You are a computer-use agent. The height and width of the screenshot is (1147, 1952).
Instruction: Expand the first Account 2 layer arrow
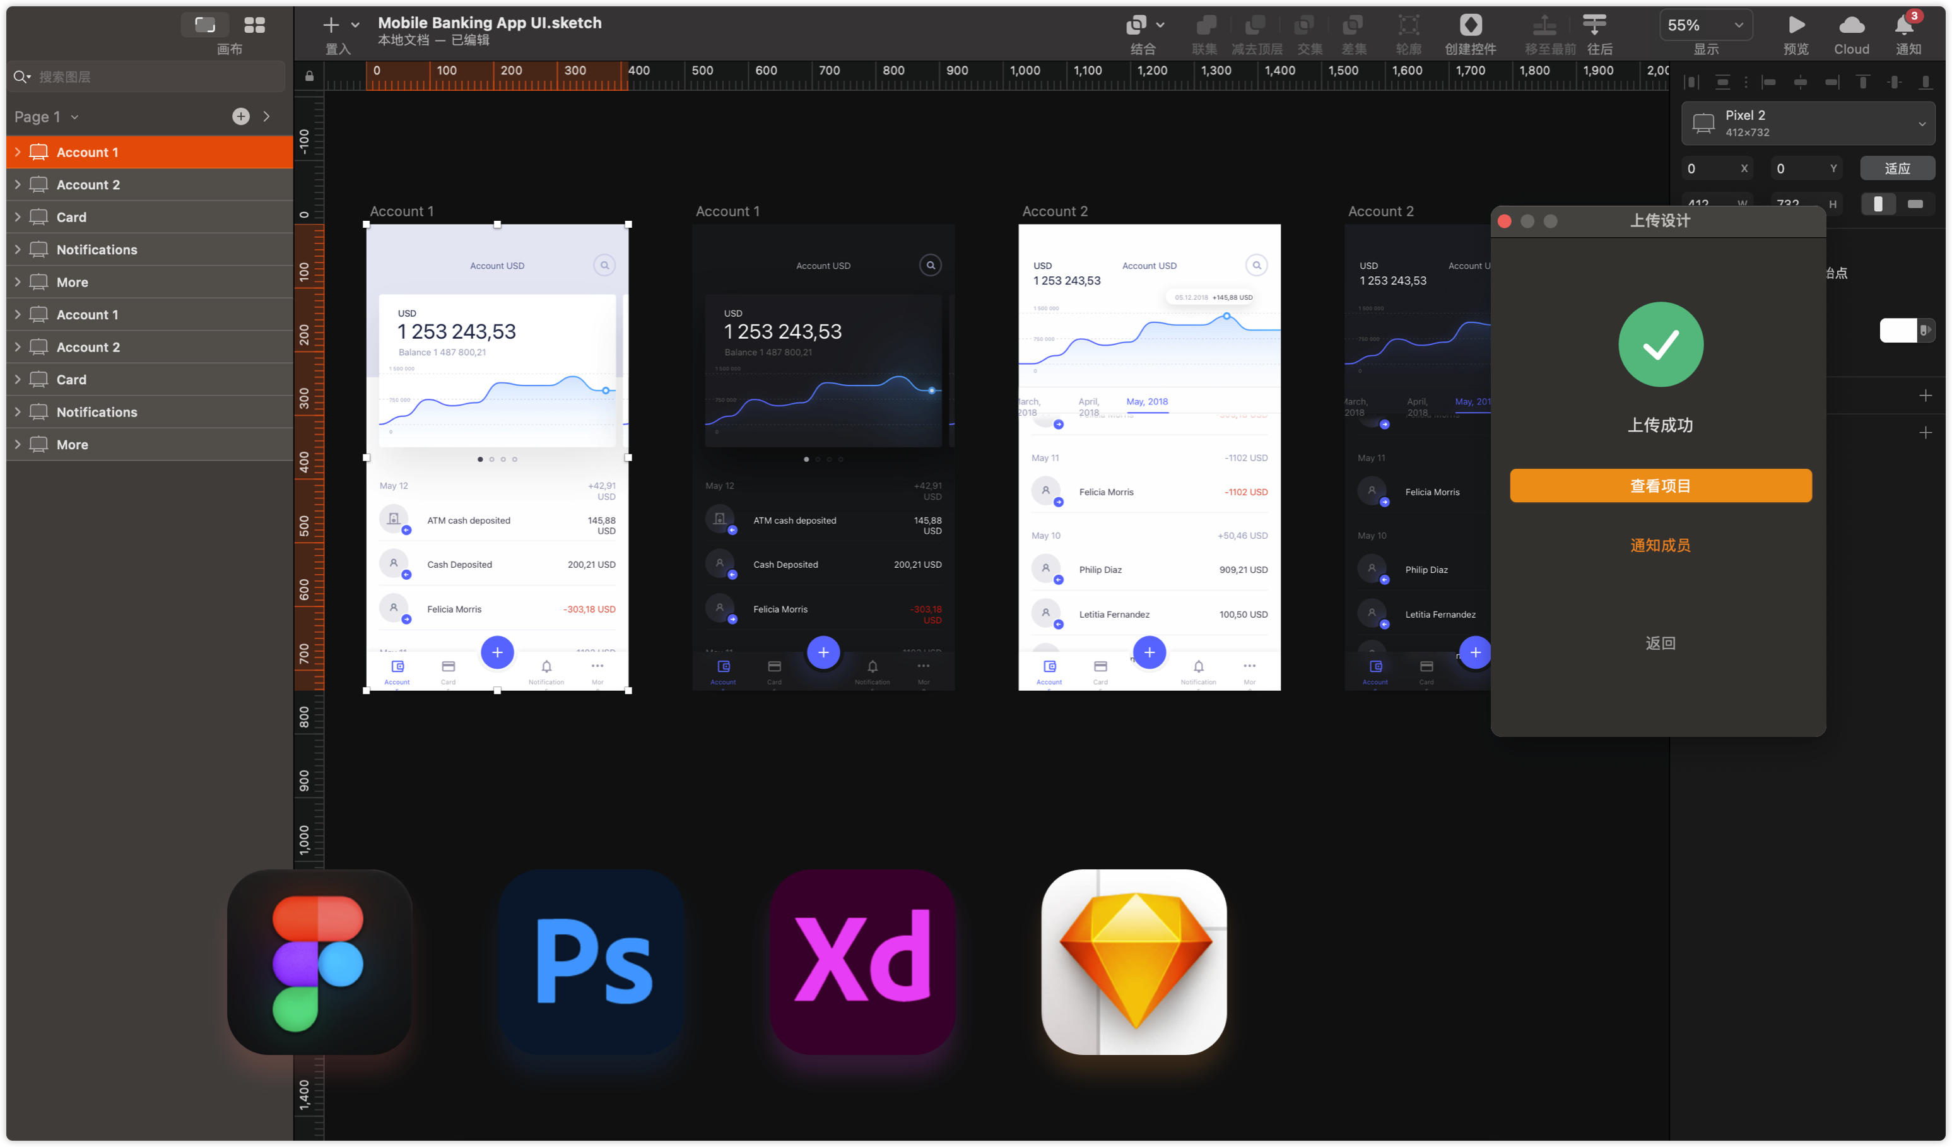click(x=18, y=185)
